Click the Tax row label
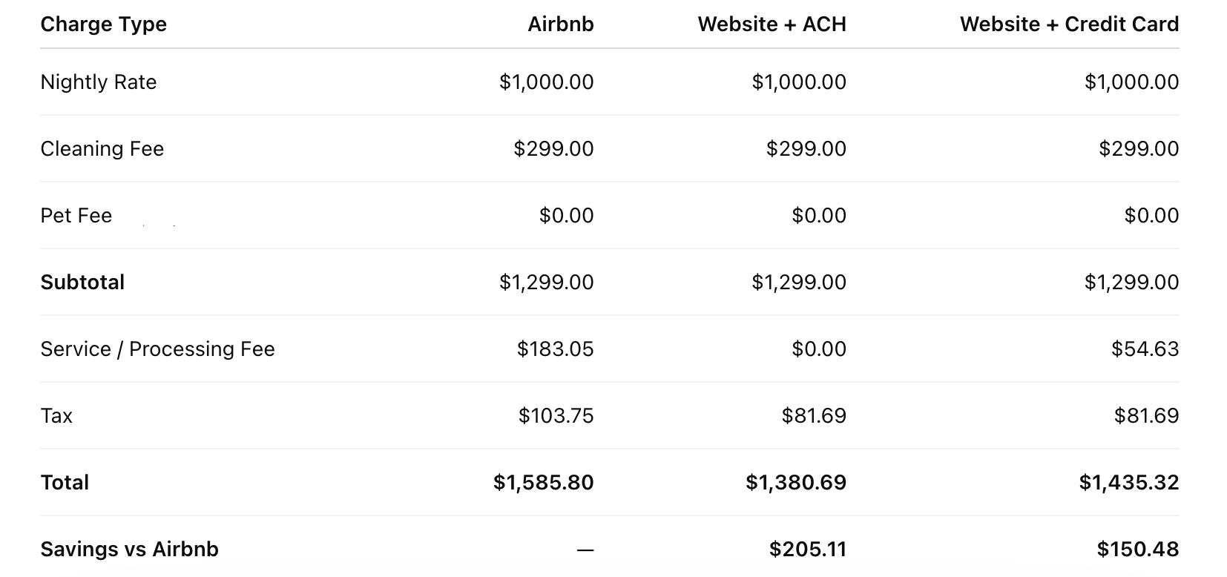1227x577 pixels. click(56, 415)
